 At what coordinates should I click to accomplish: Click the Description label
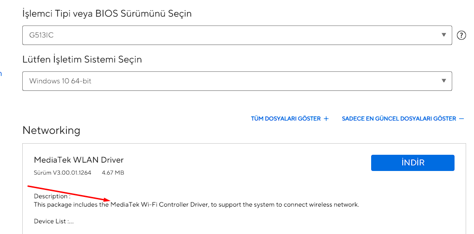[52, 196]
